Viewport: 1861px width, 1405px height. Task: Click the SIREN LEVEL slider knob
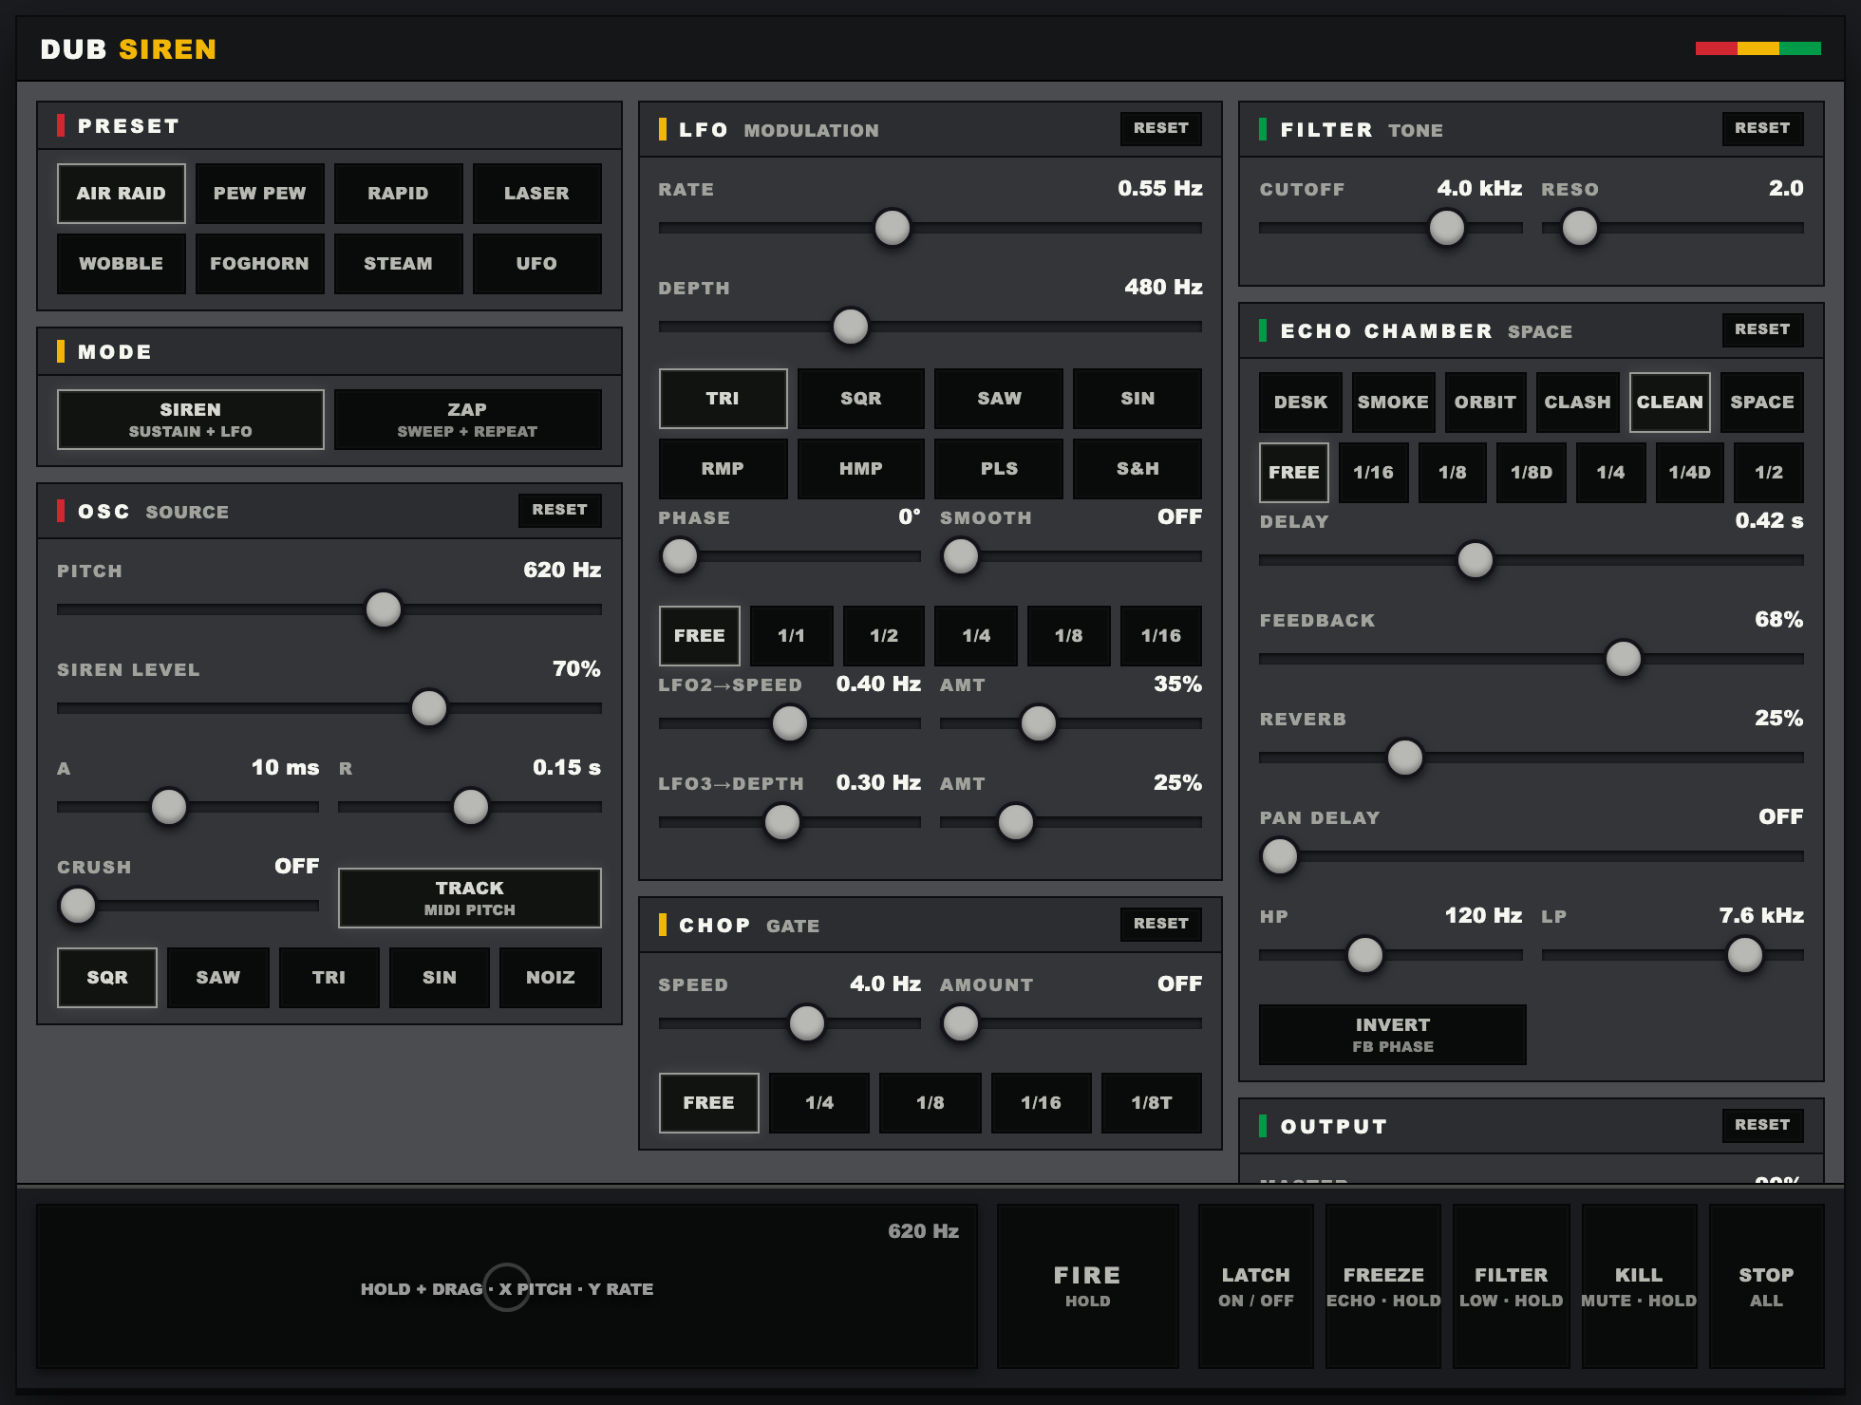(429, 708)
